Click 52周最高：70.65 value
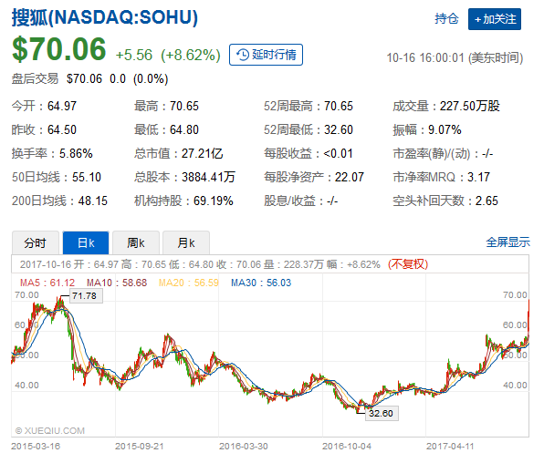544x453 pixels. [x=309, y=106]
